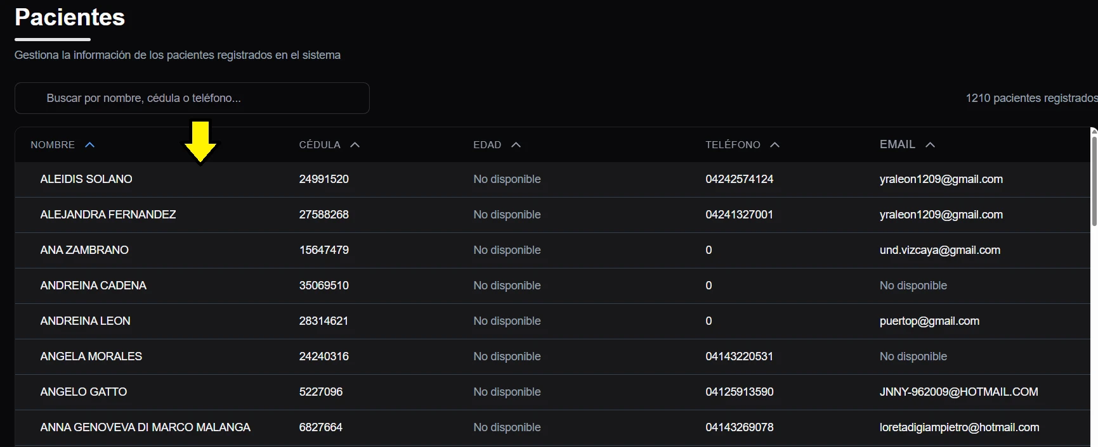Screen dimensions: 1098x447
Task: Focus the patient search input field
Action: tap(192, 98)
